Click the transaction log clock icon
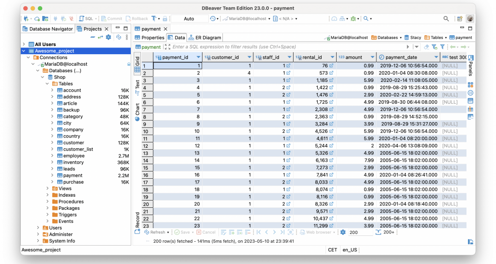Viewport: 496px width, 264px height. click(x=213, y=19)
